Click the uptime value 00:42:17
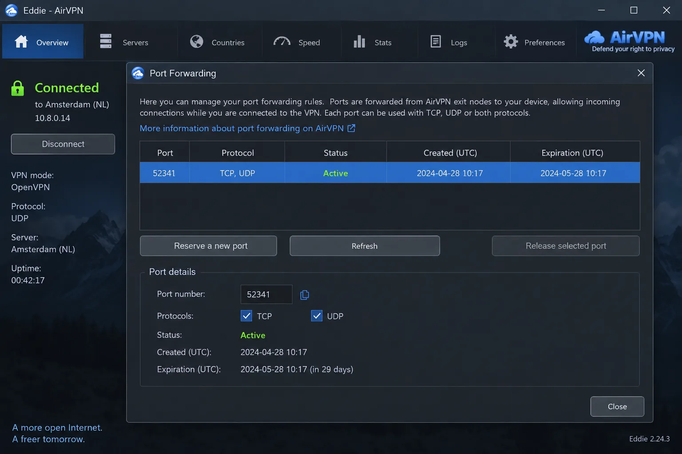Viewport: 682px width, 454px height. click(28, 280)
